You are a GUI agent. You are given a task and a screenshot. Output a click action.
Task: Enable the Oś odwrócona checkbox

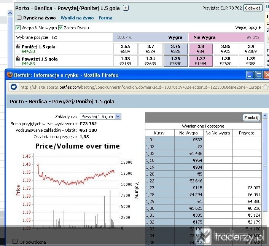pyautogui.click(x=15, y=241)
